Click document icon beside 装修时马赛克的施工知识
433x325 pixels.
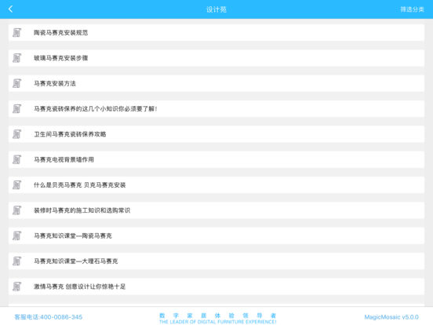[x=16, y=210]
